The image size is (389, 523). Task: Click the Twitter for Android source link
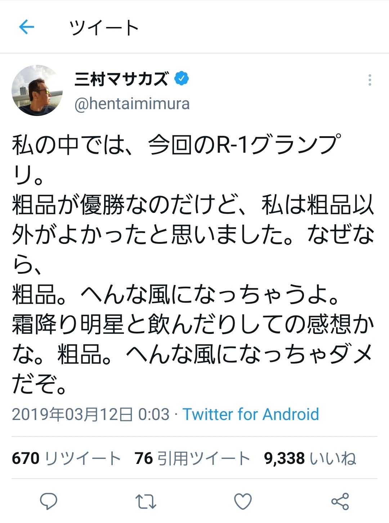pyautogui.click(x=251, y=414)
